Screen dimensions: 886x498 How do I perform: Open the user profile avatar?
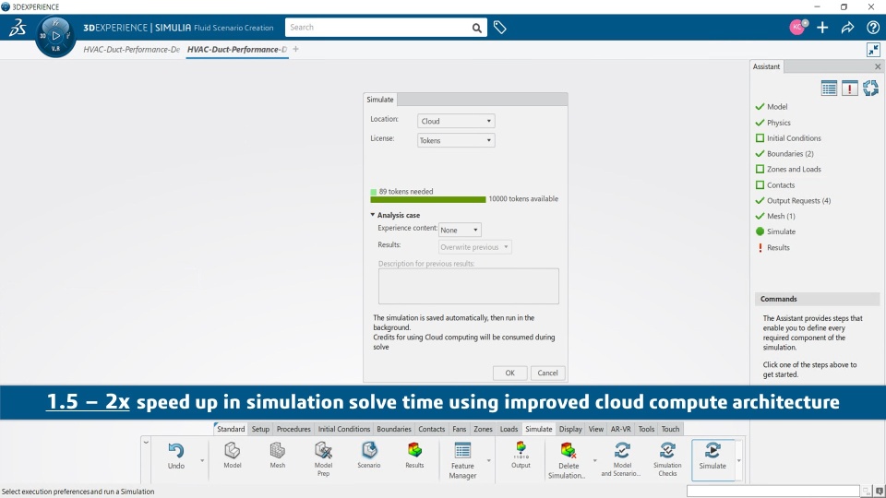(x=797, y=27)
